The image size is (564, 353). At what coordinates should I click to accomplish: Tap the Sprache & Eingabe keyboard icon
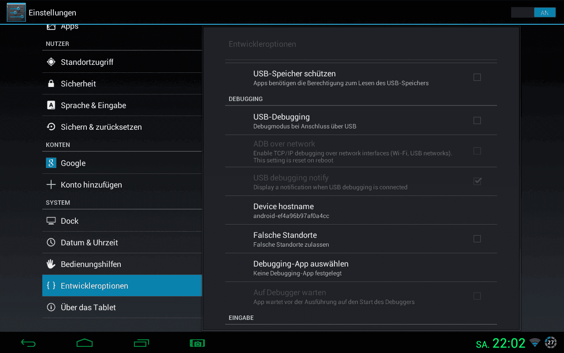tap(51, 105)
